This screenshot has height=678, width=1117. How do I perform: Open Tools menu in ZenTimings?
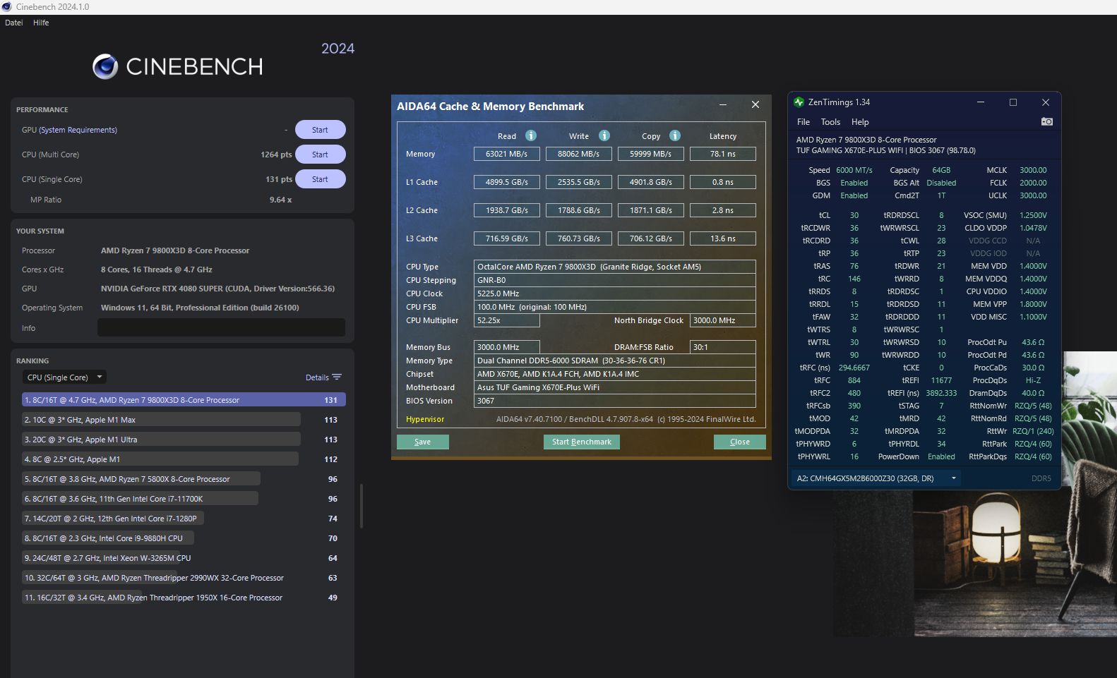point(830,122)
